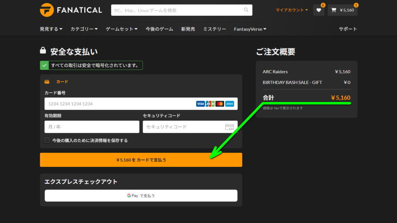The image size is (397, 223).
Task: Focus the カード番号 input field
Action: 141,104
